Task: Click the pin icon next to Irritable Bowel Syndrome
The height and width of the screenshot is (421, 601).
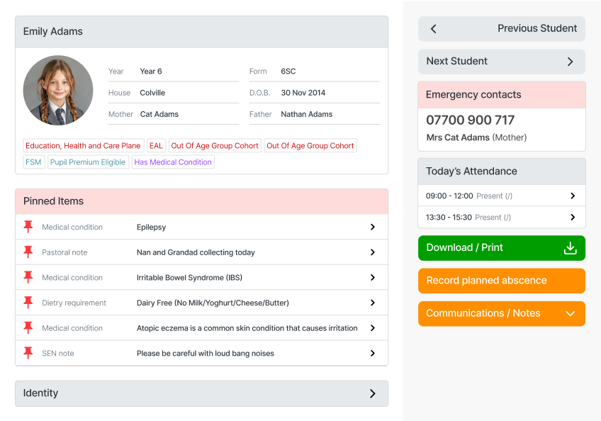Action: tap(28, 277)
